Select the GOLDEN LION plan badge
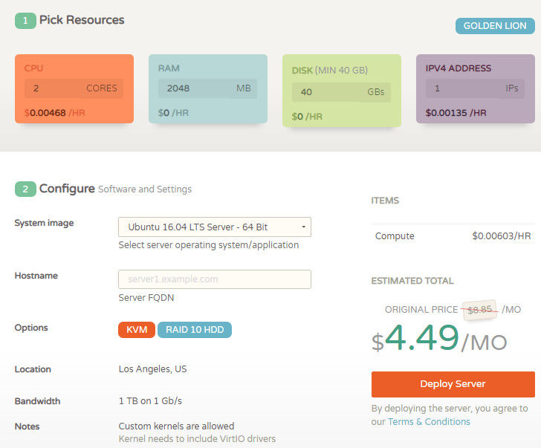The height and width of the screenshot is (448, 541). click(494, 26)
